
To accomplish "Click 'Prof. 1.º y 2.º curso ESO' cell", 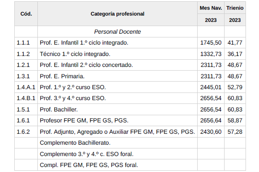I will 73,87.
